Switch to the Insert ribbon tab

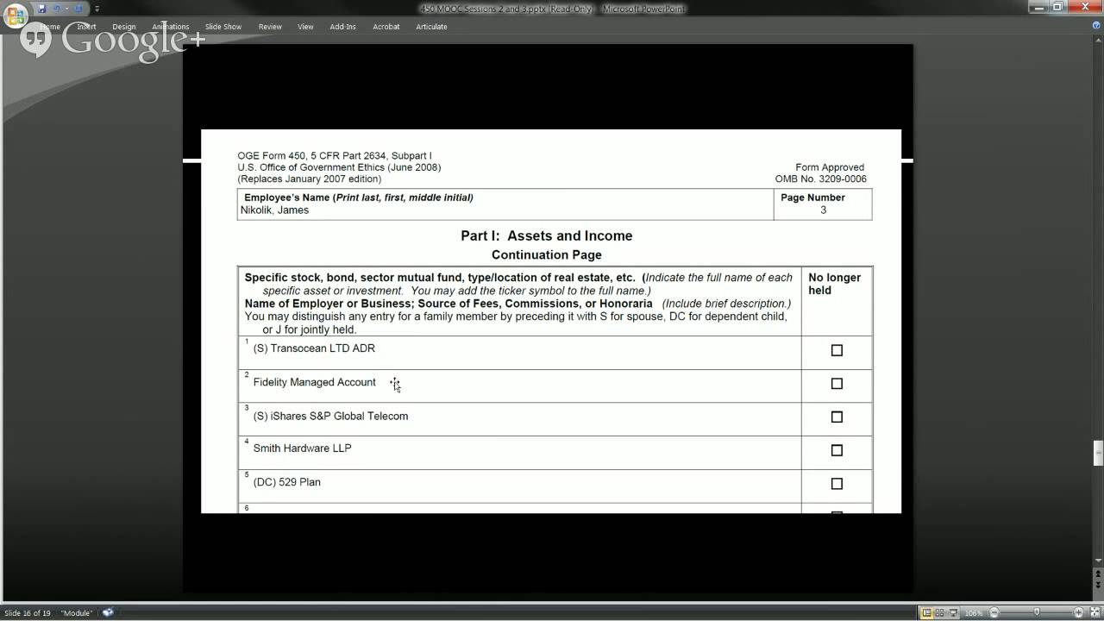86,27
